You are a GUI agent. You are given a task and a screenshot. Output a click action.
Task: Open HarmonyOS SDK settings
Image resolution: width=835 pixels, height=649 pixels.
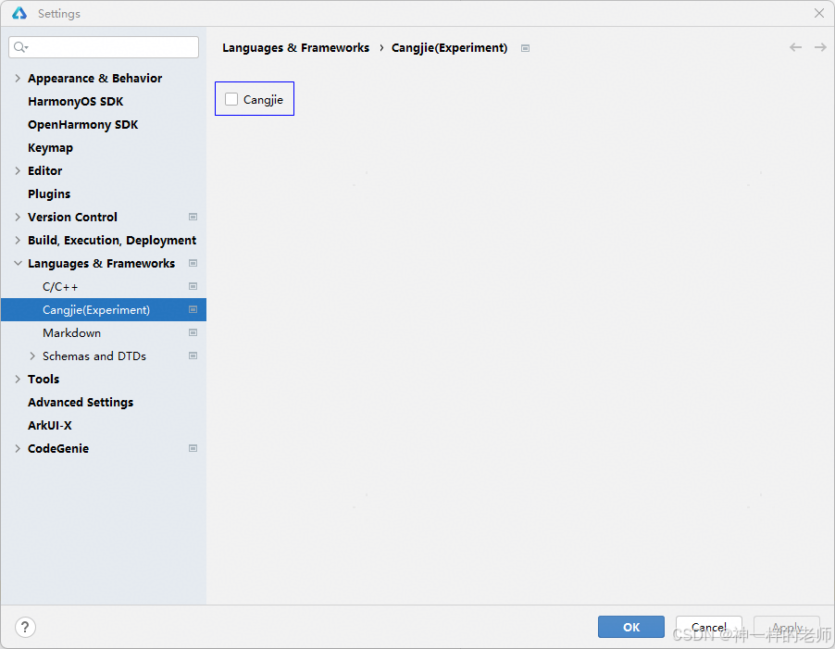point(76,101)
